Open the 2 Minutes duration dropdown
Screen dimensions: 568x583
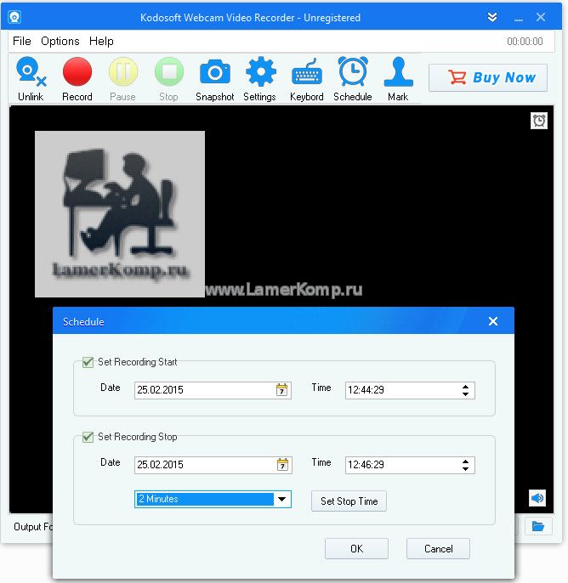281,500
